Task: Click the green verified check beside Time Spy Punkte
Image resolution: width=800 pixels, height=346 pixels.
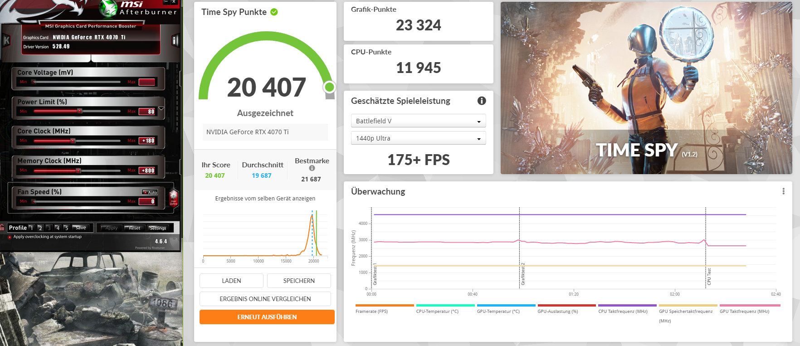Action: (x=274, y=12)
